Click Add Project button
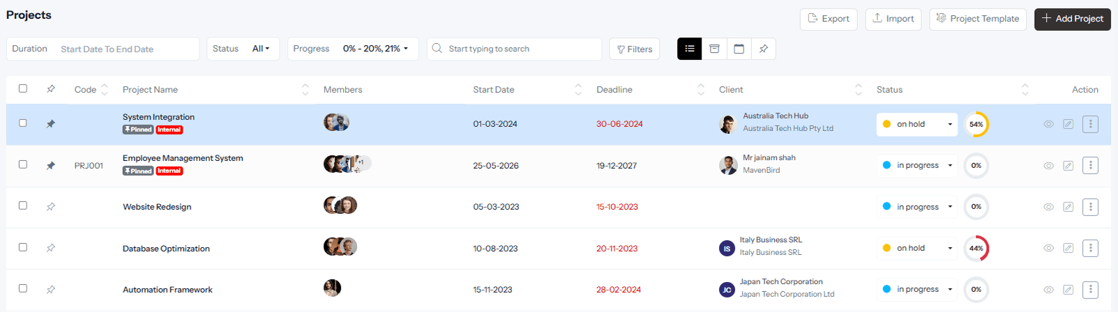This screenshot has width=1118, height=312. (x=1073, y=19)
